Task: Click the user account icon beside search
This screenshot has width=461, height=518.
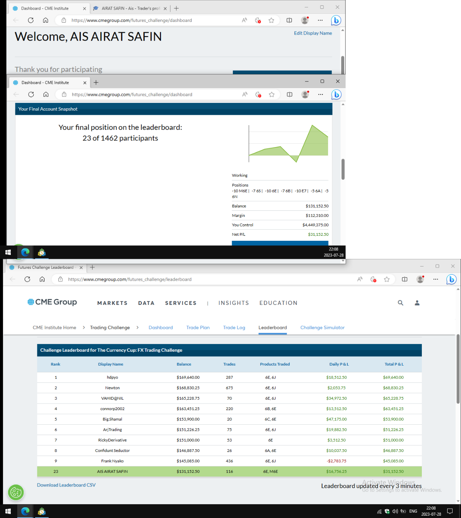Action: click(417, 303)
